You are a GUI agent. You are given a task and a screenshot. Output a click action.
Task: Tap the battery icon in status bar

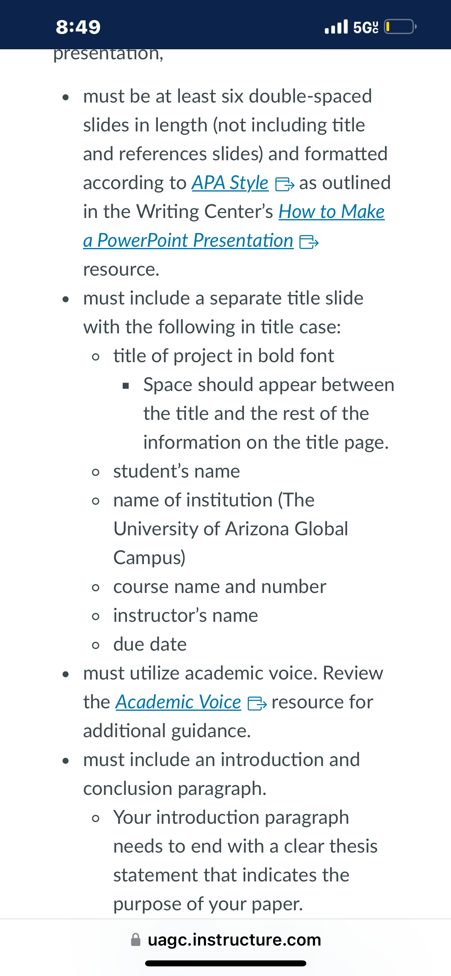pos(400,27)
